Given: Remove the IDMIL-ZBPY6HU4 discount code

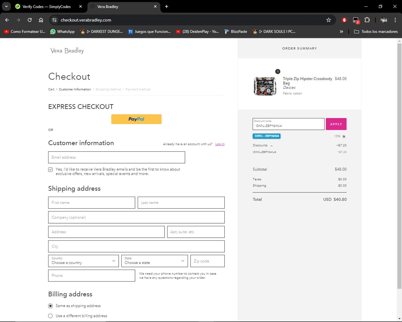Looking at the screenshot, I should 344,136.
